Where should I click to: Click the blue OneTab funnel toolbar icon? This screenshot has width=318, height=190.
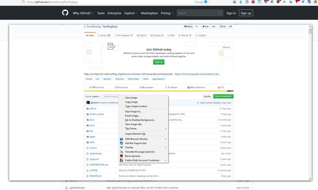tap(303, 2)
